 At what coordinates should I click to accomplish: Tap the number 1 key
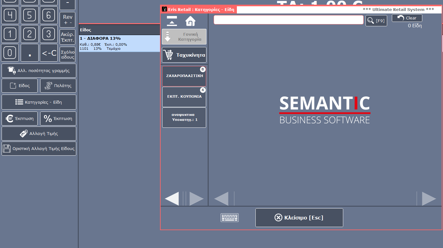[x=10, y=34]
